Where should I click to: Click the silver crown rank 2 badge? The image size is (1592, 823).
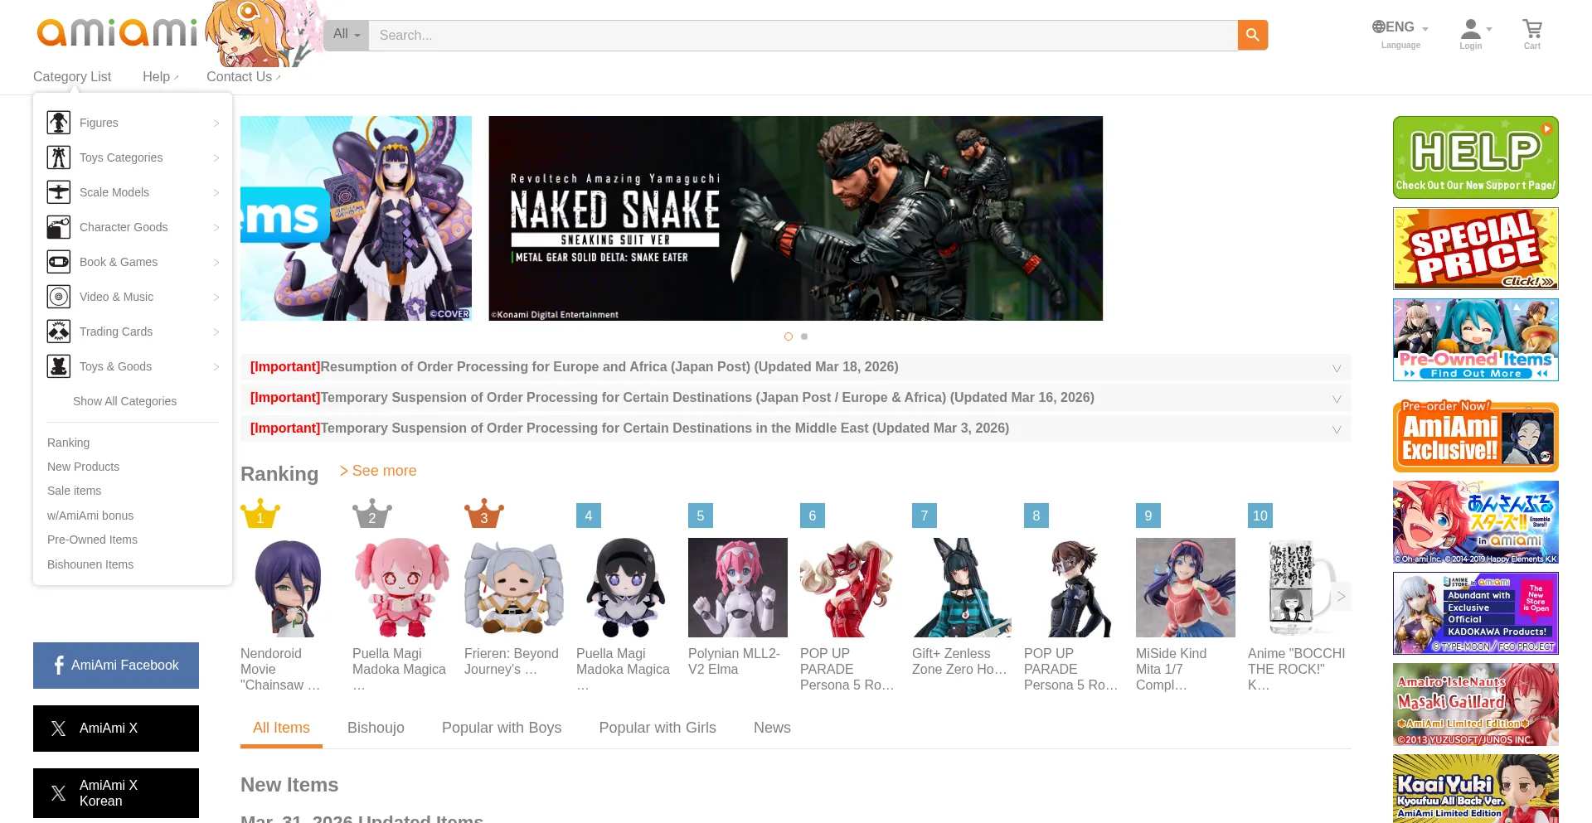point(372,514)
